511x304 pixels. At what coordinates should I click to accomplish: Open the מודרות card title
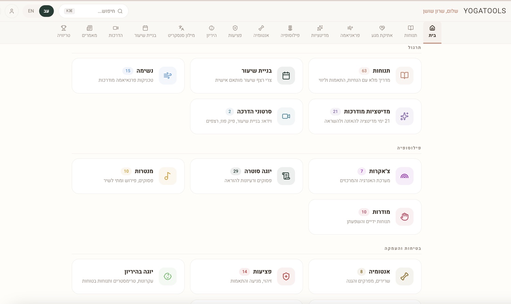(381, 212)
